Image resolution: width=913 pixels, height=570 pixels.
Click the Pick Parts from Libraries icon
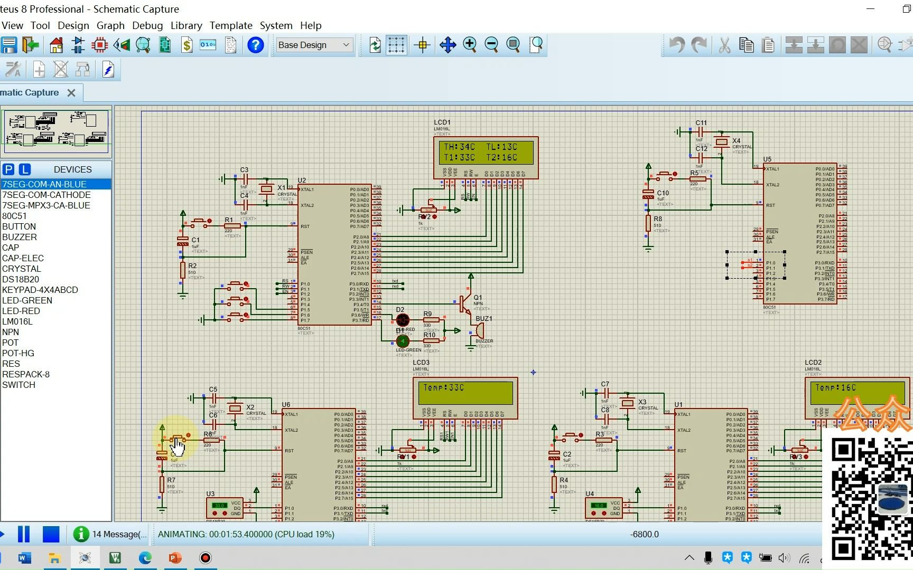(884, 45)
